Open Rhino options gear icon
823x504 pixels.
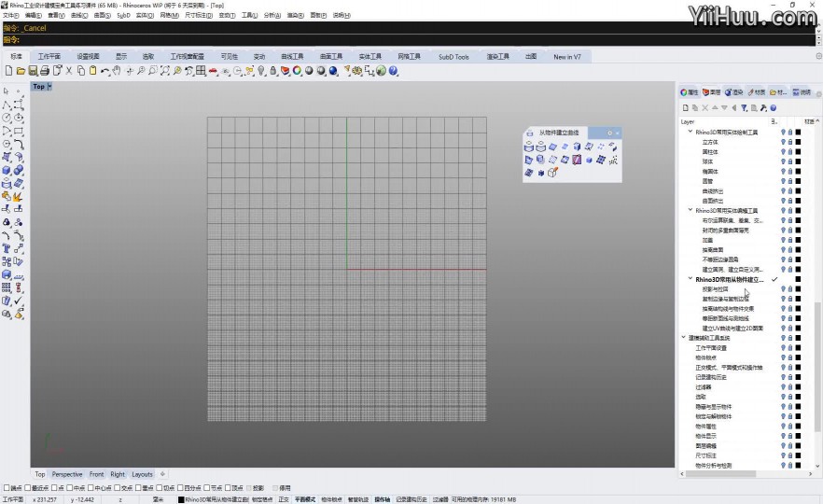click(357, 70)
